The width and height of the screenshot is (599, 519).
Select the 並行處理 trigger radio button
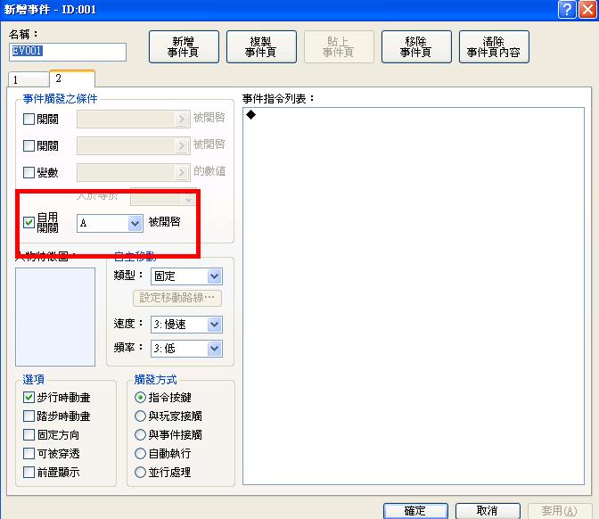coord(140,472)
